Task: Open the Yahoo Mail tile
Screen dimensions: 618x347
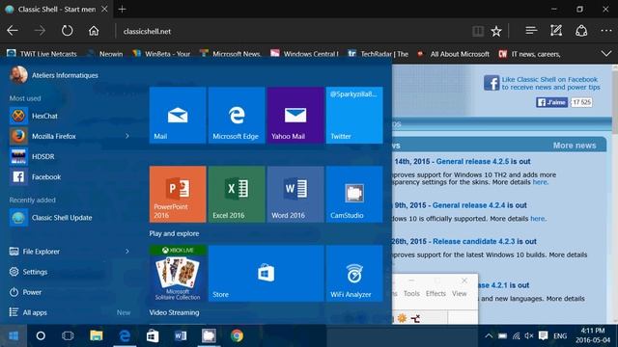Action: coord(295,116)
